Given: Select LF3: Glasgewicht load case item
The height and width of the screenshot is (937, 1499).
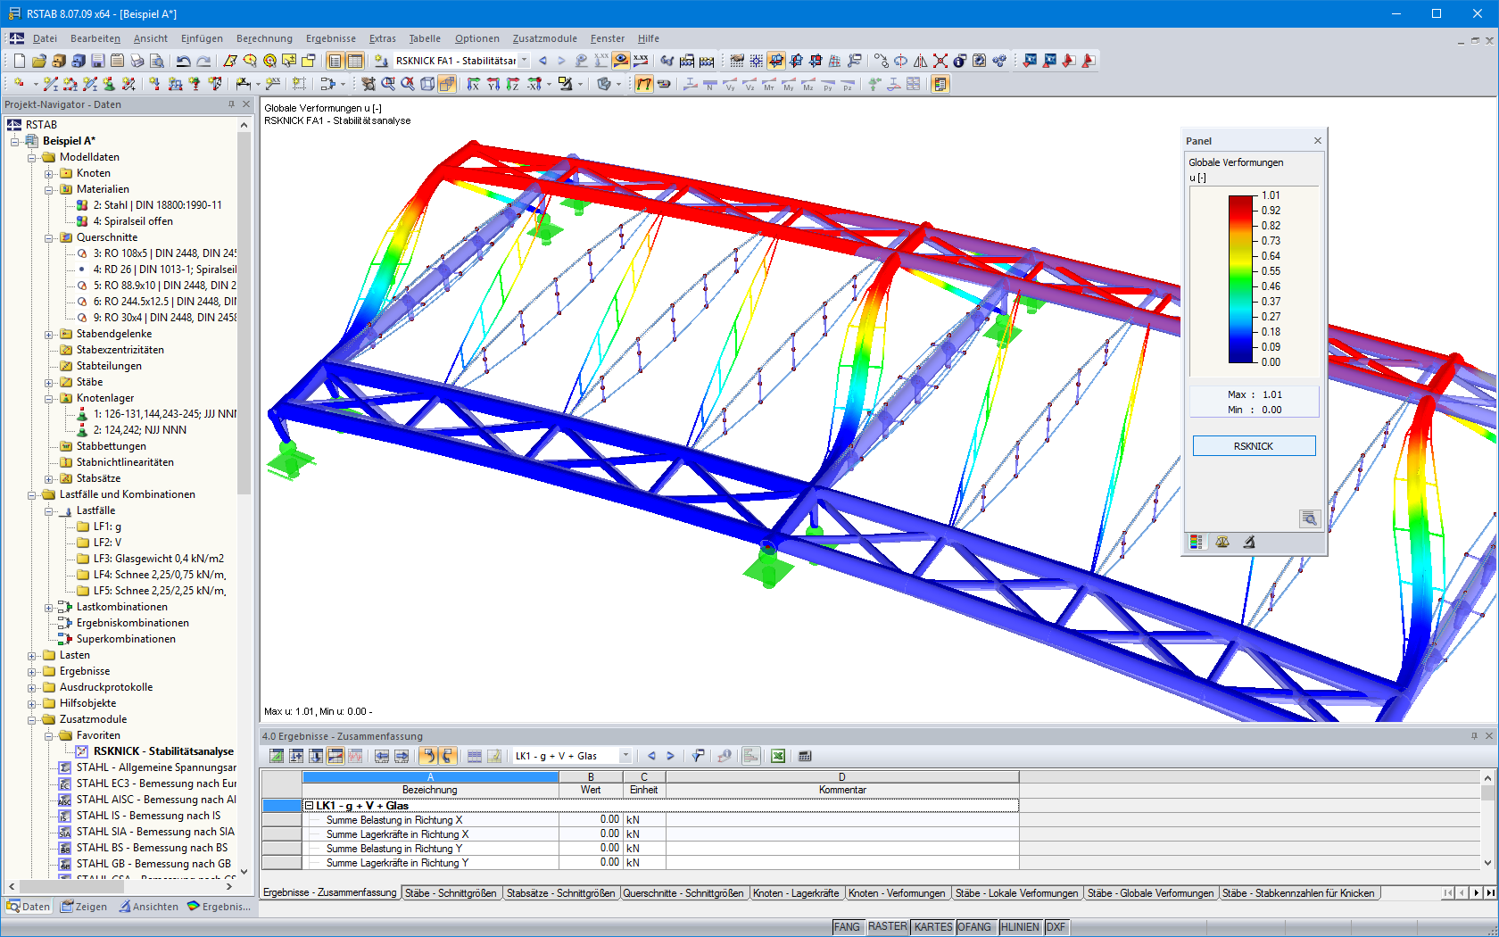Looking at the screenshot, I should (x=159, y=559).
